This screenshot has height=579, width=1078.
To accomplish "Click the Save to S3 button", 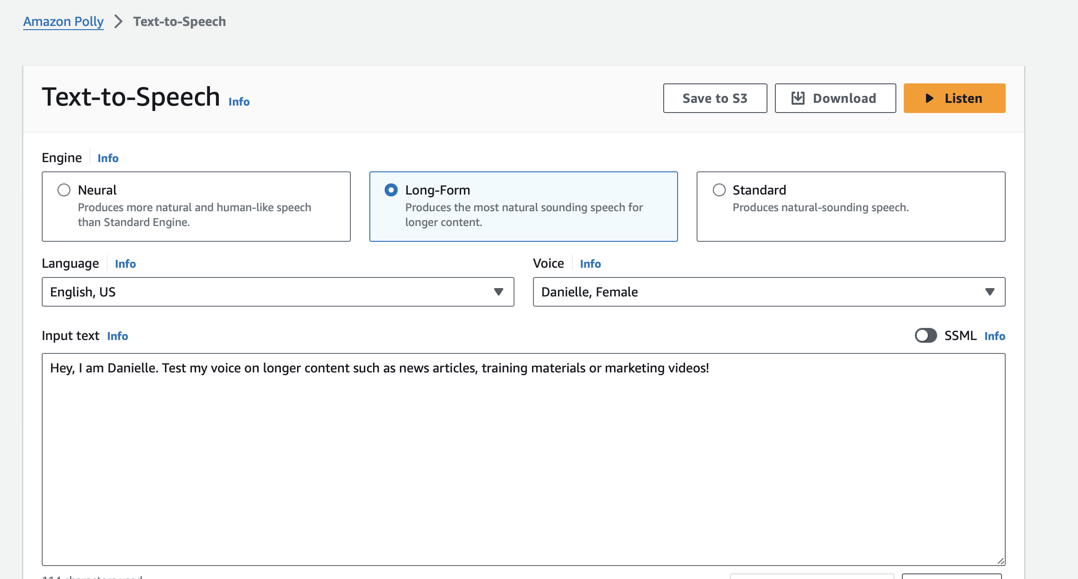I will tap(715, 98).
